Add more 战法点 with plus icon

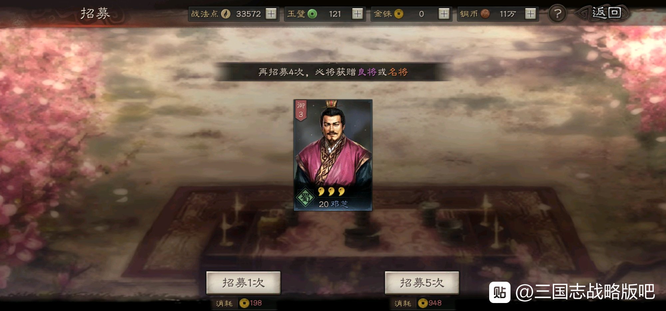pyautogui.click(x=271, y=14)
